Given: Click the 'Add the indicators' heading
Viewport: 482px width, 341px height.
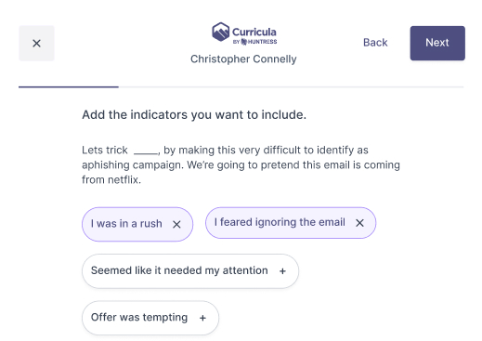Looking at the screenshot, I should click(x=194, y=115).
